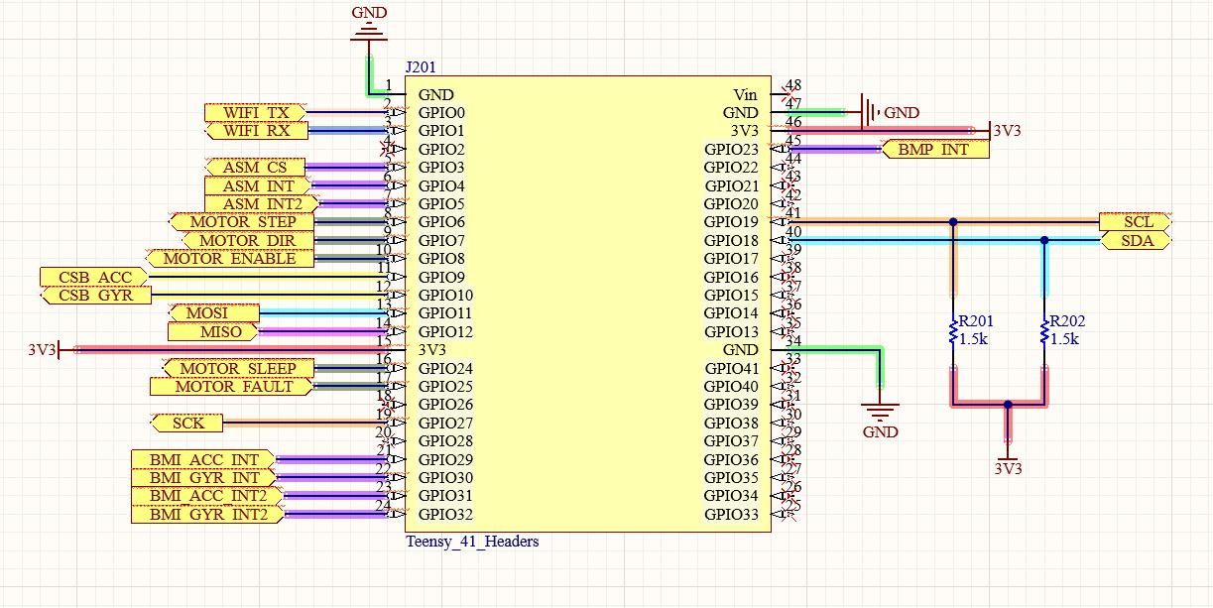Select the GPIO36 pin name
The width and height of the screenshot is (1213, 608).
(731, 459)
